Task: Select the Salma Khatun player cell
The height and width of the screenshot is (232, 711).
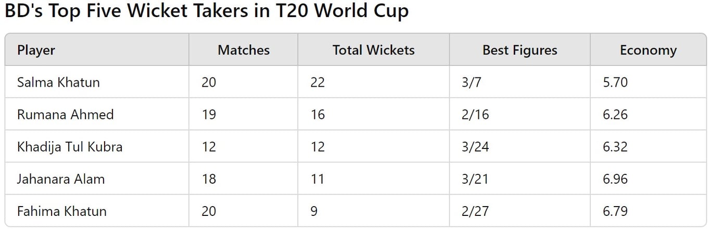Action: [58, 83]
